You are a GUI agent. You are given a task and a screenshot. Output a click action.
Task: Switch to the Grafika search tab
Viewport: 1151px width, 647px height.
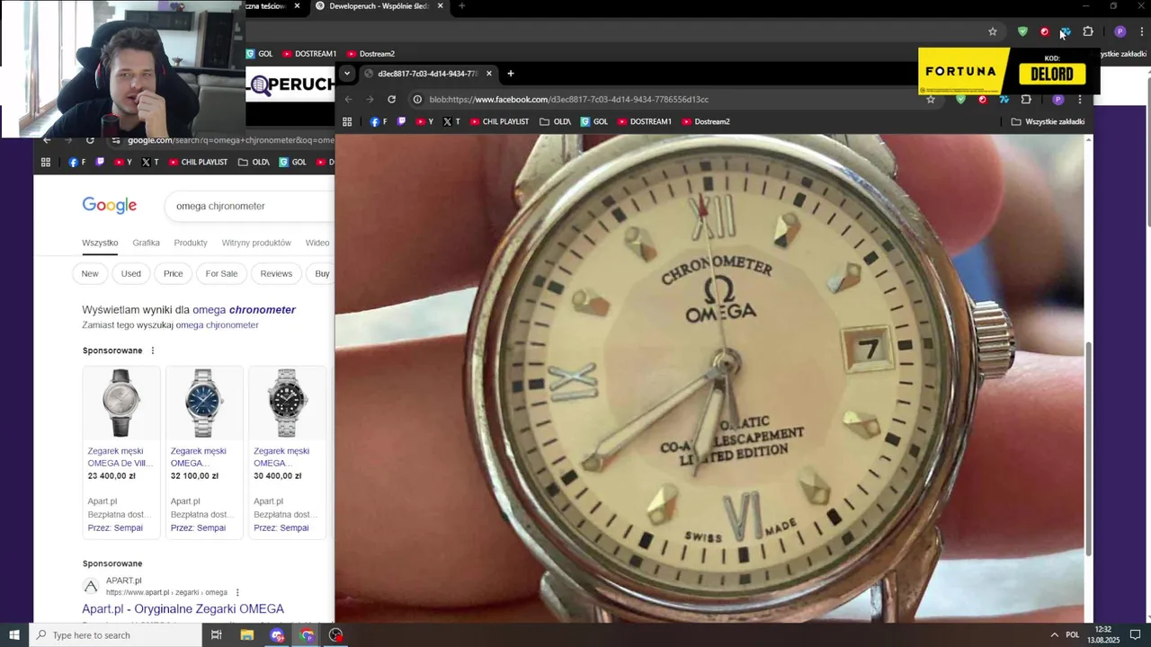146,243
